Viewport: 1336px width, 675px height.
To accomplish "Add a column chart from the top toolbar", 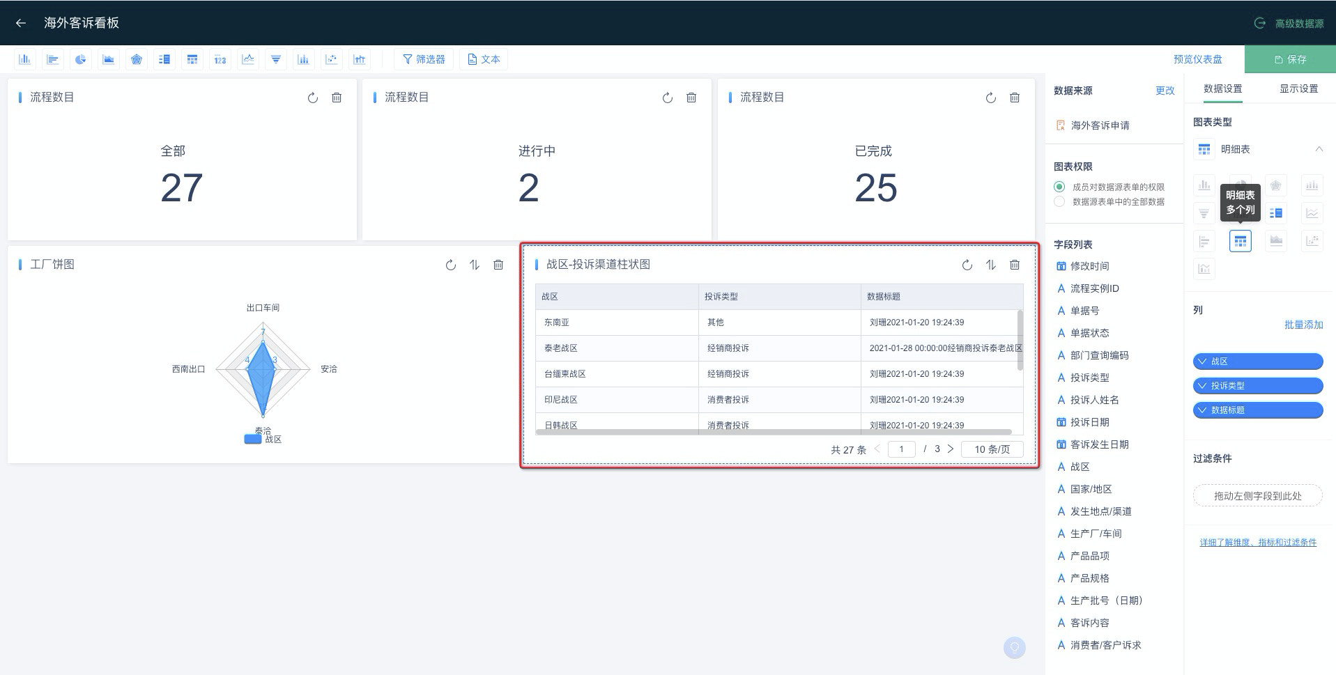I will (x=25, y=59).
